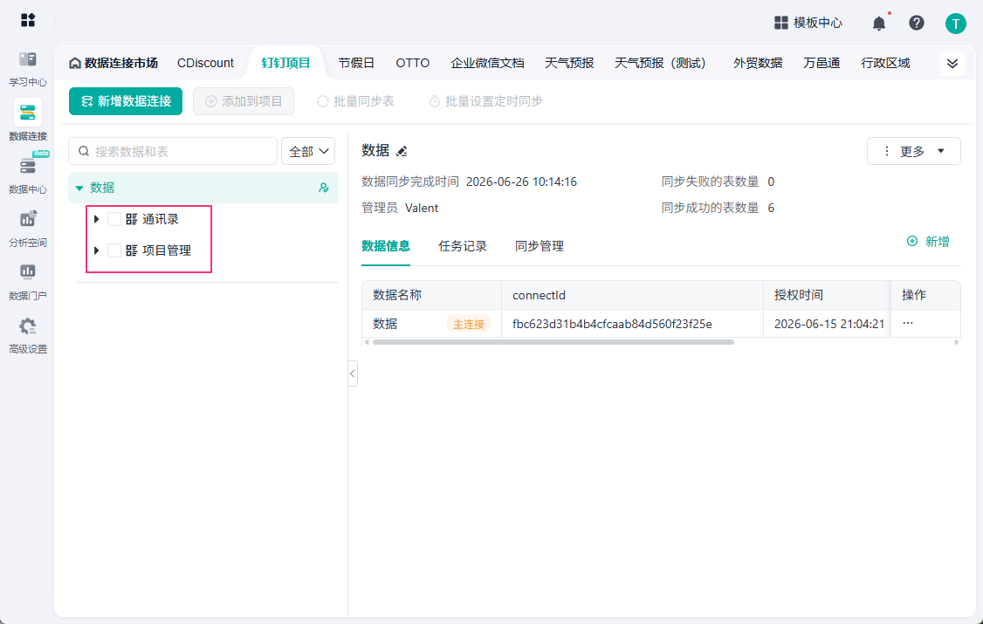Switch to the 行政区域 tab

pos(885,64)
